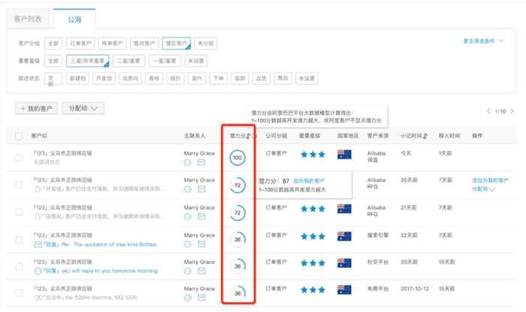Screen dimensions: 526x312
Task: Filter follow-up status by 开发信
Action: [104, 78]
